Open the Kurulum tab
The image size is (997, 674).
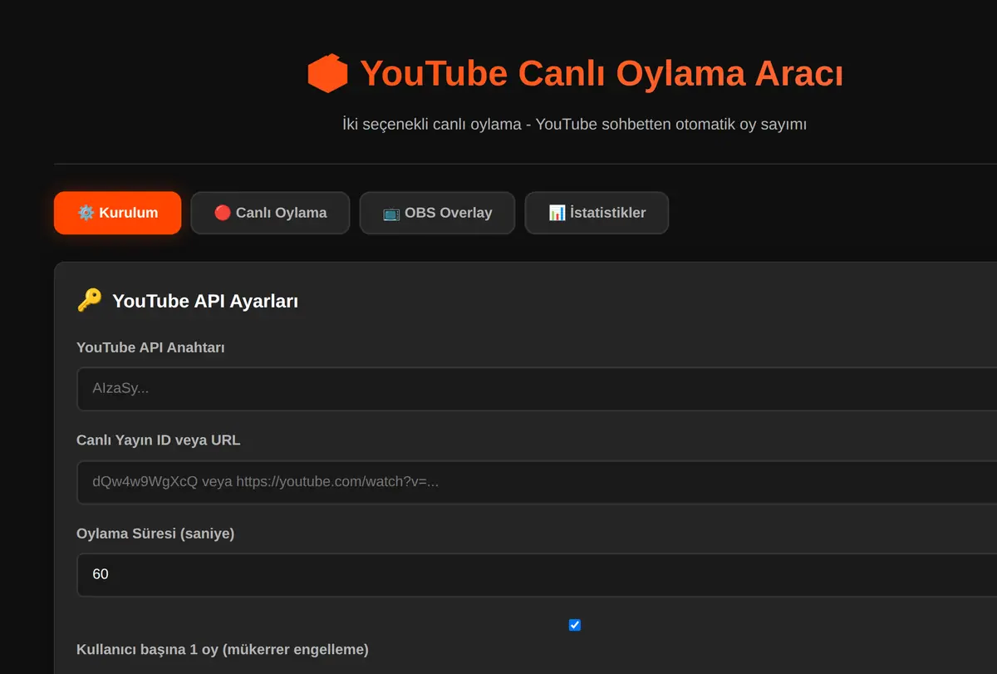click(117, 213)
